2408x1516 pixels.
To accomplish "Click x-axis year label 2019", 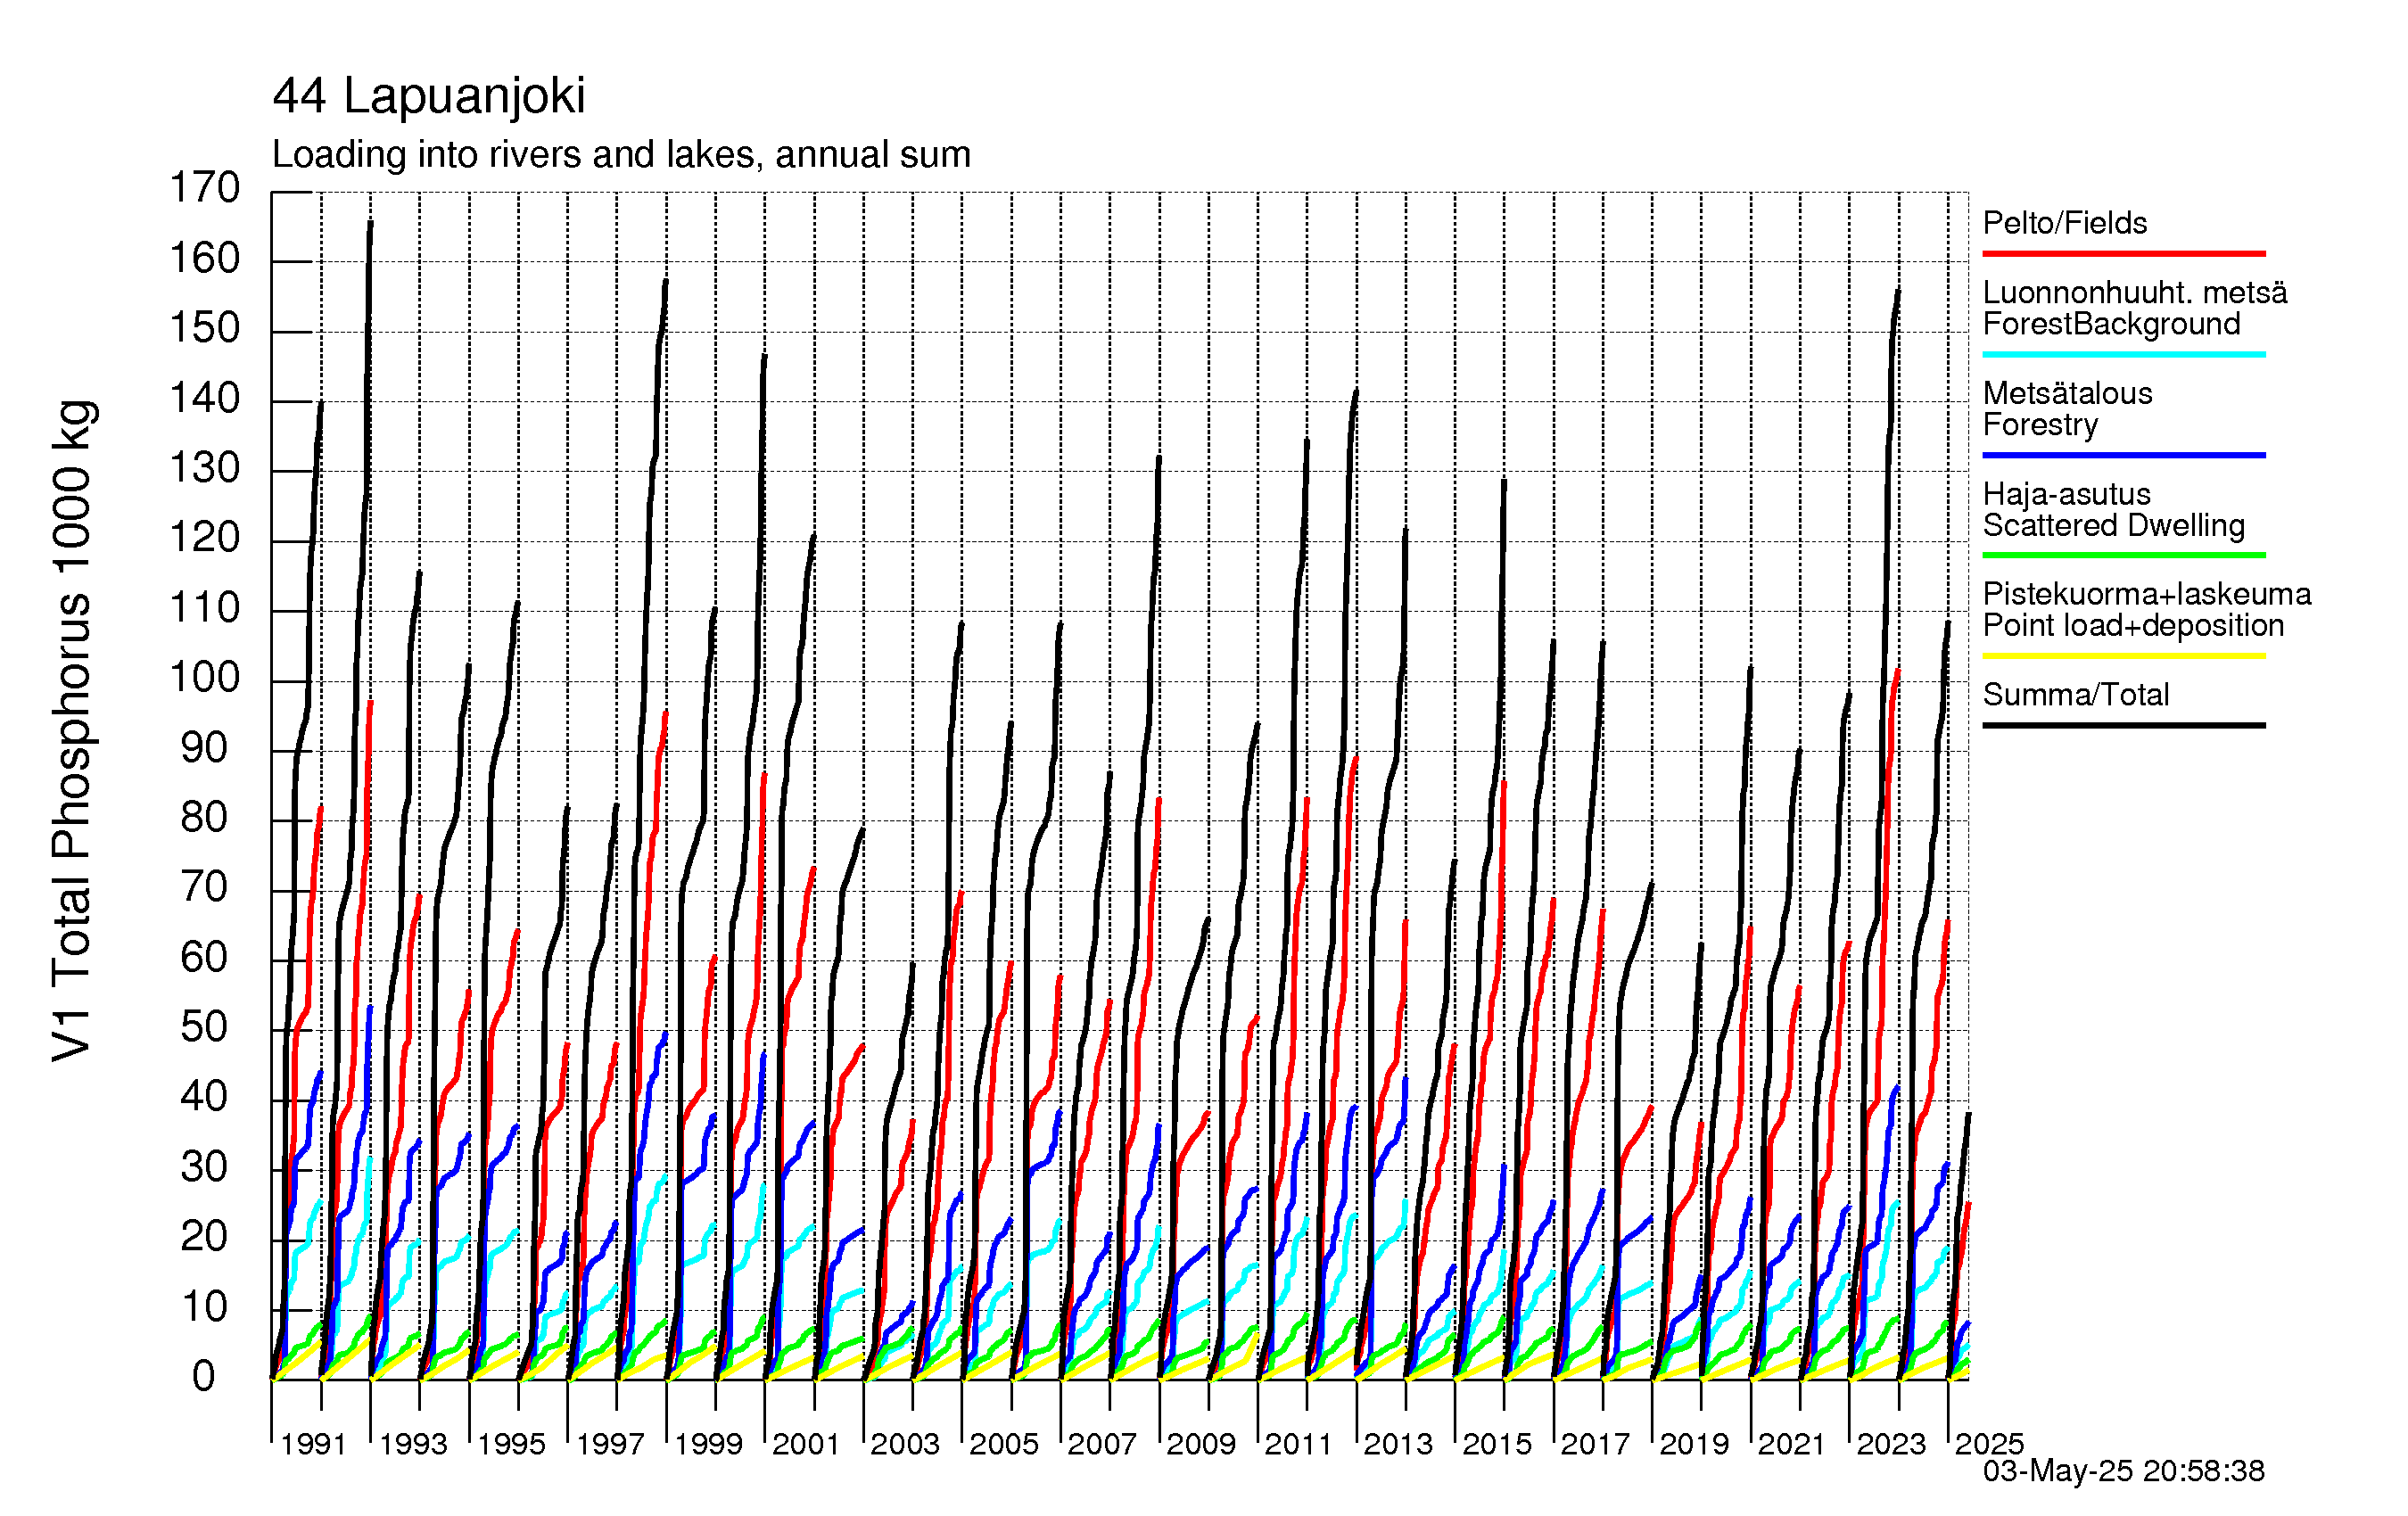I will point(1694,1444).
